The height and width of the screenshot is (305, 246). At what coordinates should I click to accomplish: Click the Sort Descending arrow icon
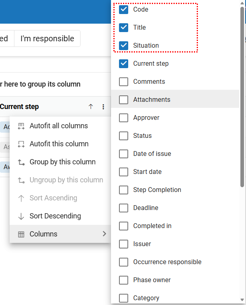pyautogui.click(x=21, y=216)
